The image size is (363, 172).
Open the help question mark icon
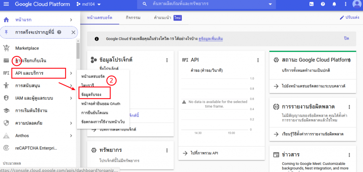point(323,4)
